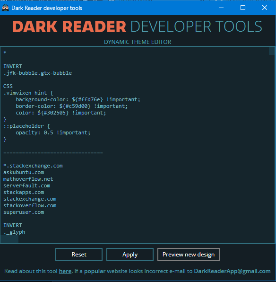Click the 'superuser.com' line
Viewport: 276px width, 282px height.
24,212
